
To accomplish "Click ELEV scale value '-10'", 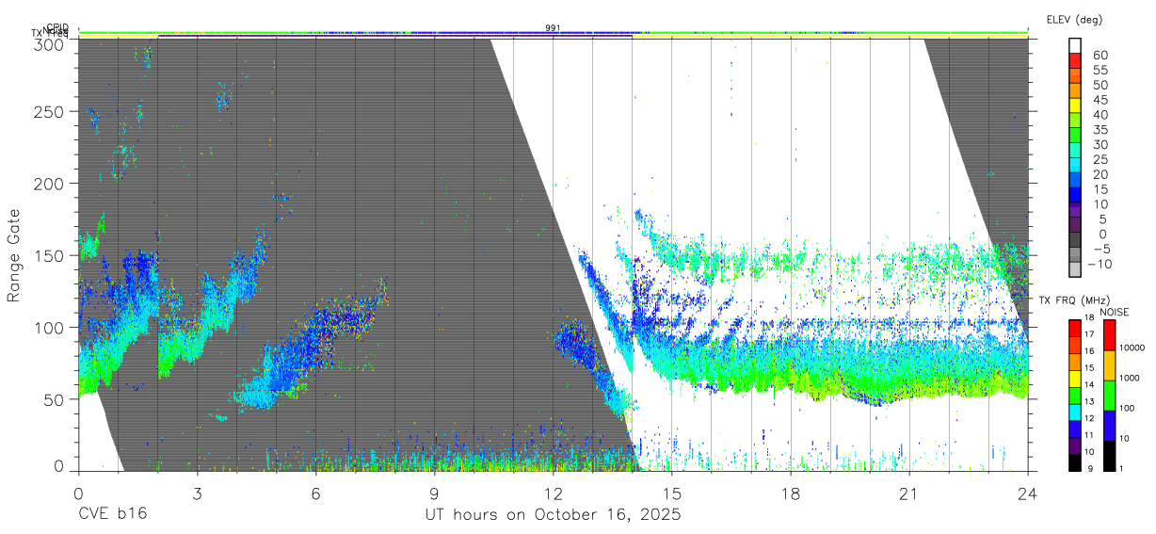I will (x=1100, y=265).
